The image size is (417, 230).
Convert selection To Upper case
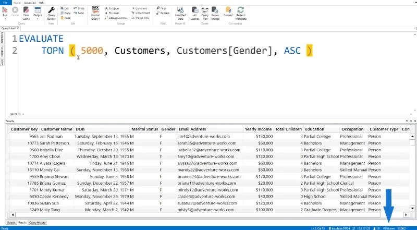click(112, 8)
